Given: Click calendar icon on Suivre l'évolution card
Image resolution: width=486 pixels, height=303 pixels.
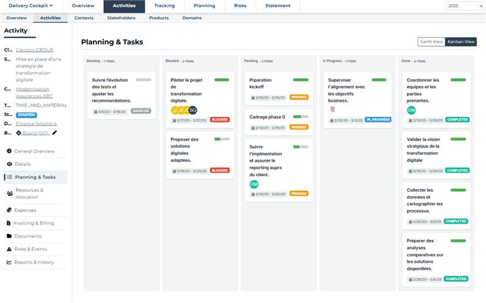Looking at the screenshot, I should (x=95, y=112).
